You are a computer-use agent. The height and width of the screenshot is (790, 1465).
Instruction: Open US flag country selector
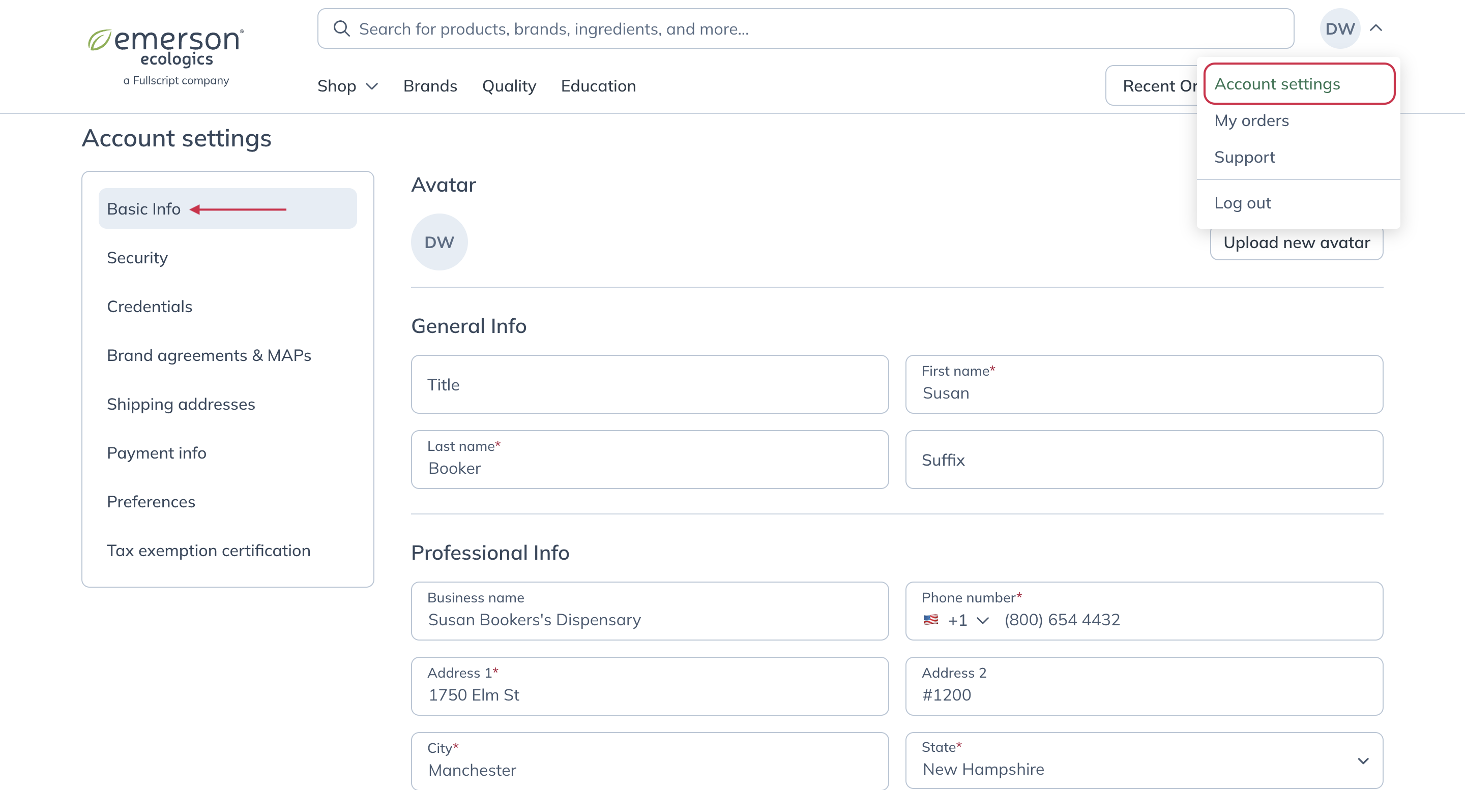point(930,620)
